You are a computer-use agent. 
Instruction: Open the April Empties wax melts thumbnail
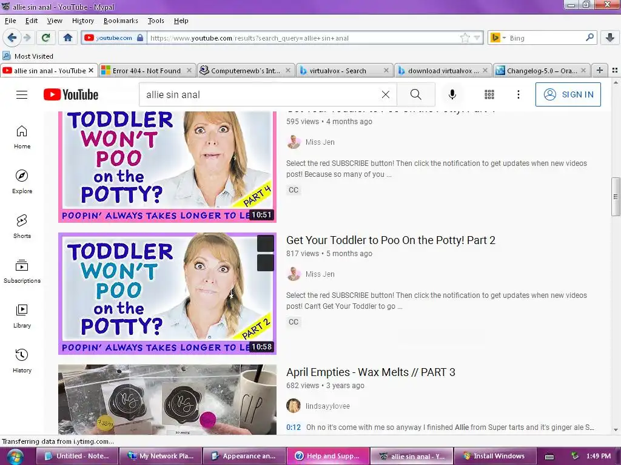(x=167, y=400)
